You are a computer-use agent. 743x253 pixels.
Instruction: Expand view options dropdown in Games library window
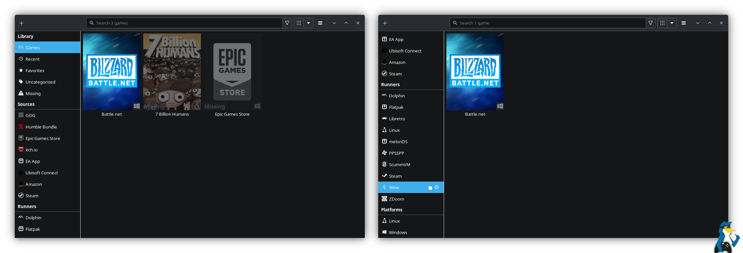(308, 23)
